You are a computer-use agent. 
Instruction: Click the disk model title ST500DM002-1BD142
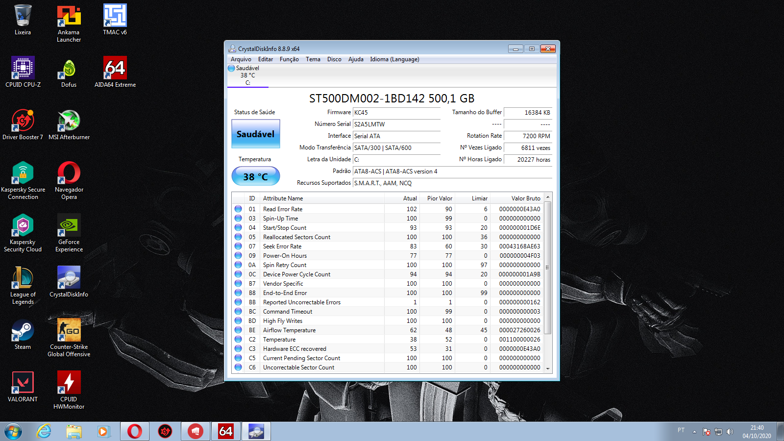pyautogui.click(x=392, y=98)
